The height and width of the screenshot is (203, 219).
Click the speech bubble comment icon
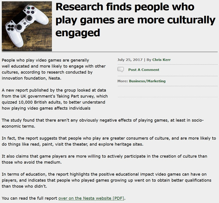[120, 70]
